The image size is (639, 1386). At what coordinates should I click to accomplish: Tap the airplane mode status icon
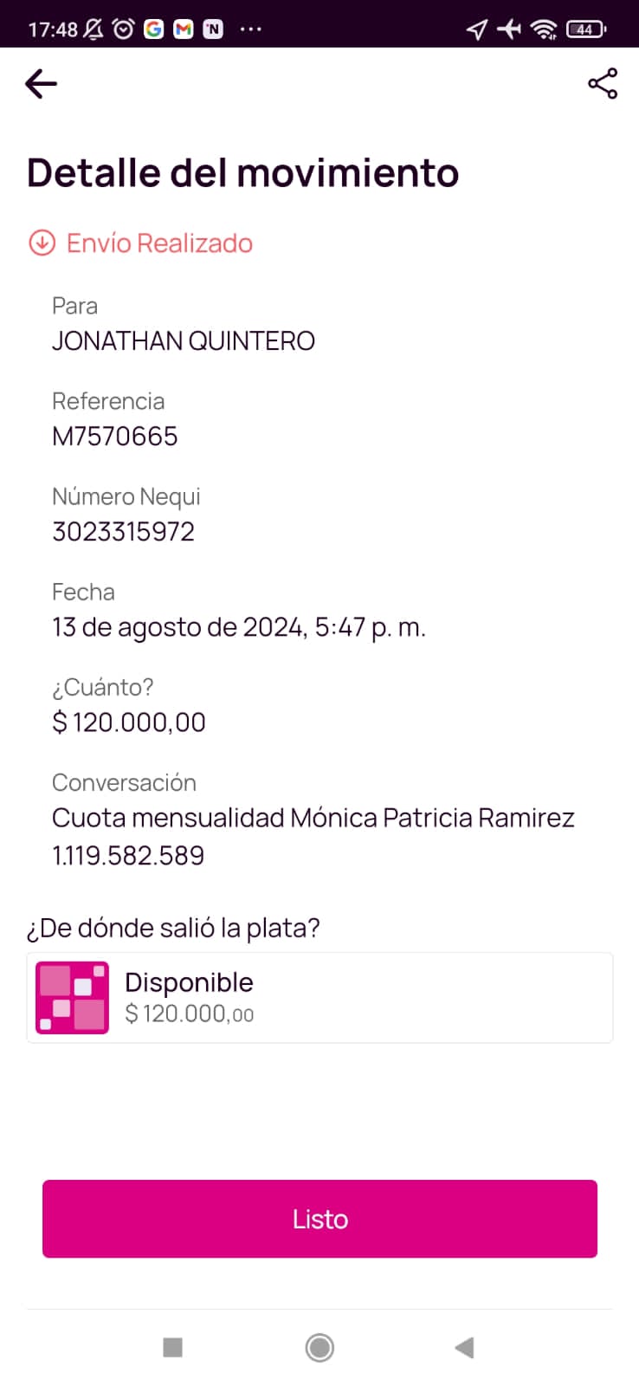click(x=509, y=29)
